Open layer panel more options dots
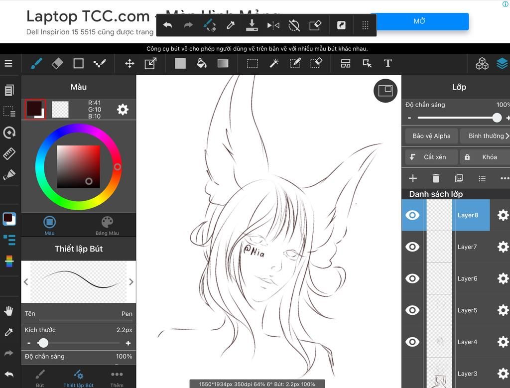 (505, 178)
